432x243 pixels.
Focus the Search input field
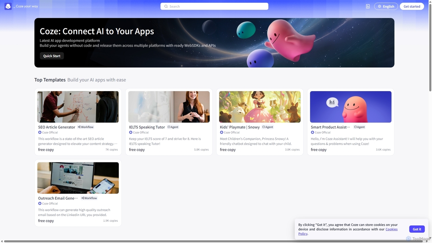pos(214,6)
